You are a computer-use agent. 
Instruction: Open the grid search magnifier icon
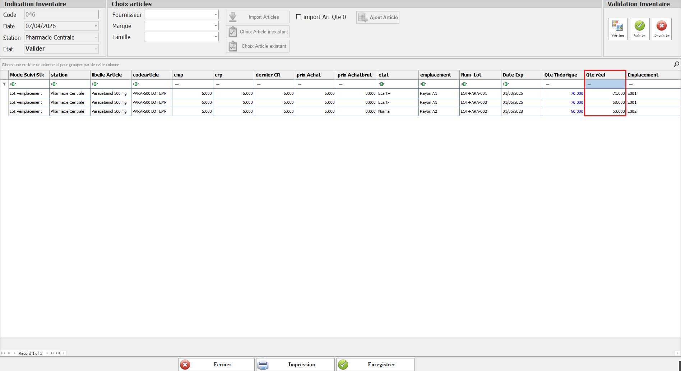[676, 64]
